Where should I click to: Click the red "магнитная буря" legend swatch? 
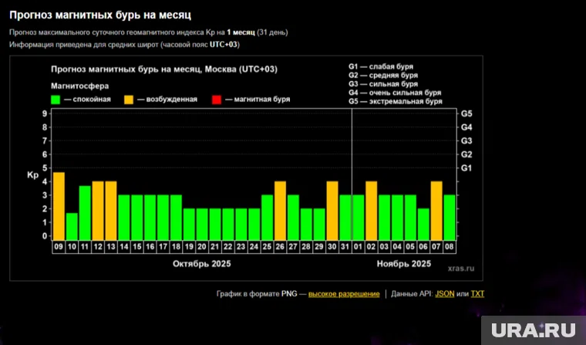click(217, 100)
